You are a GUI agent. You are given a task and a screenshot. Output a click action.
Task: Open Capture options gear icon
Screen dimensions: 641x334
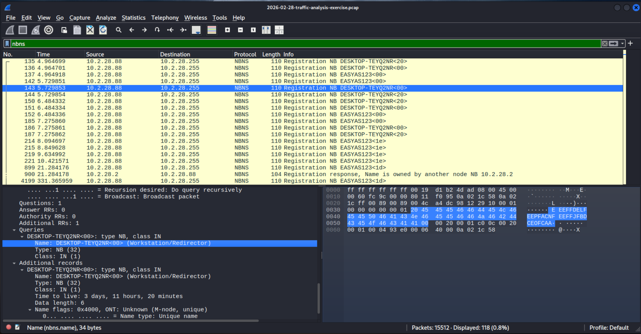49,30
